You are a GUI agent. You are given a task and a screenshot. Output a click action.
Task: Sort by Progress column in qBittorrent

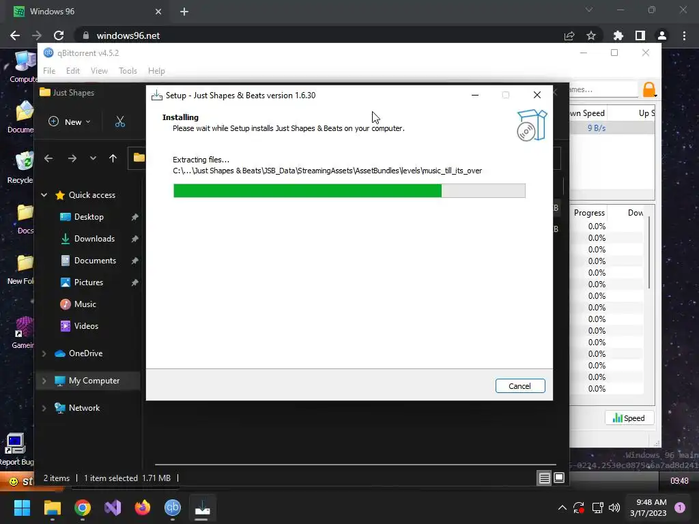(x=589, y=213)
